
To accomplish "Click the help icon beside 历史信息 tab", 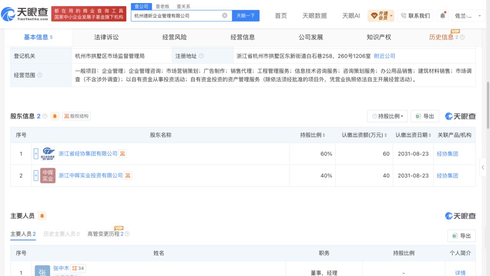I will pos(463,37).
